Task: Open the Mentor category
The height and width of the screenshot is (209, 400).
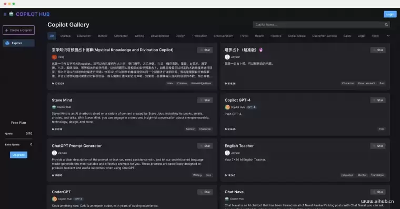Action: [x=102, y=36]
